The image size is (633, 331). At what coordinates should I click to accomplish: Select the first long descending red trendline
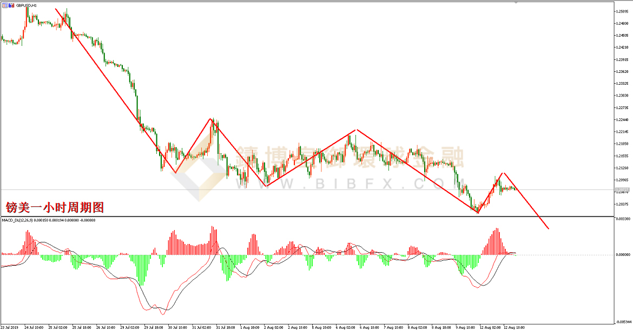click(x=115, y=90)
